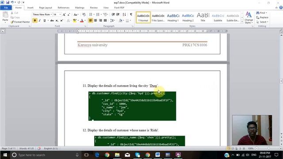This screenshot has height=159, width=283.
Task: Open Word Help question mark icon
Action: pyautogui.click(x=281, y=8)
